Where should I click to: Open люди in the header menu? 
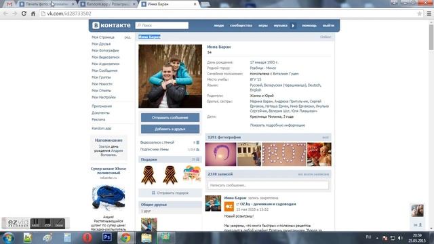(218, 26)
